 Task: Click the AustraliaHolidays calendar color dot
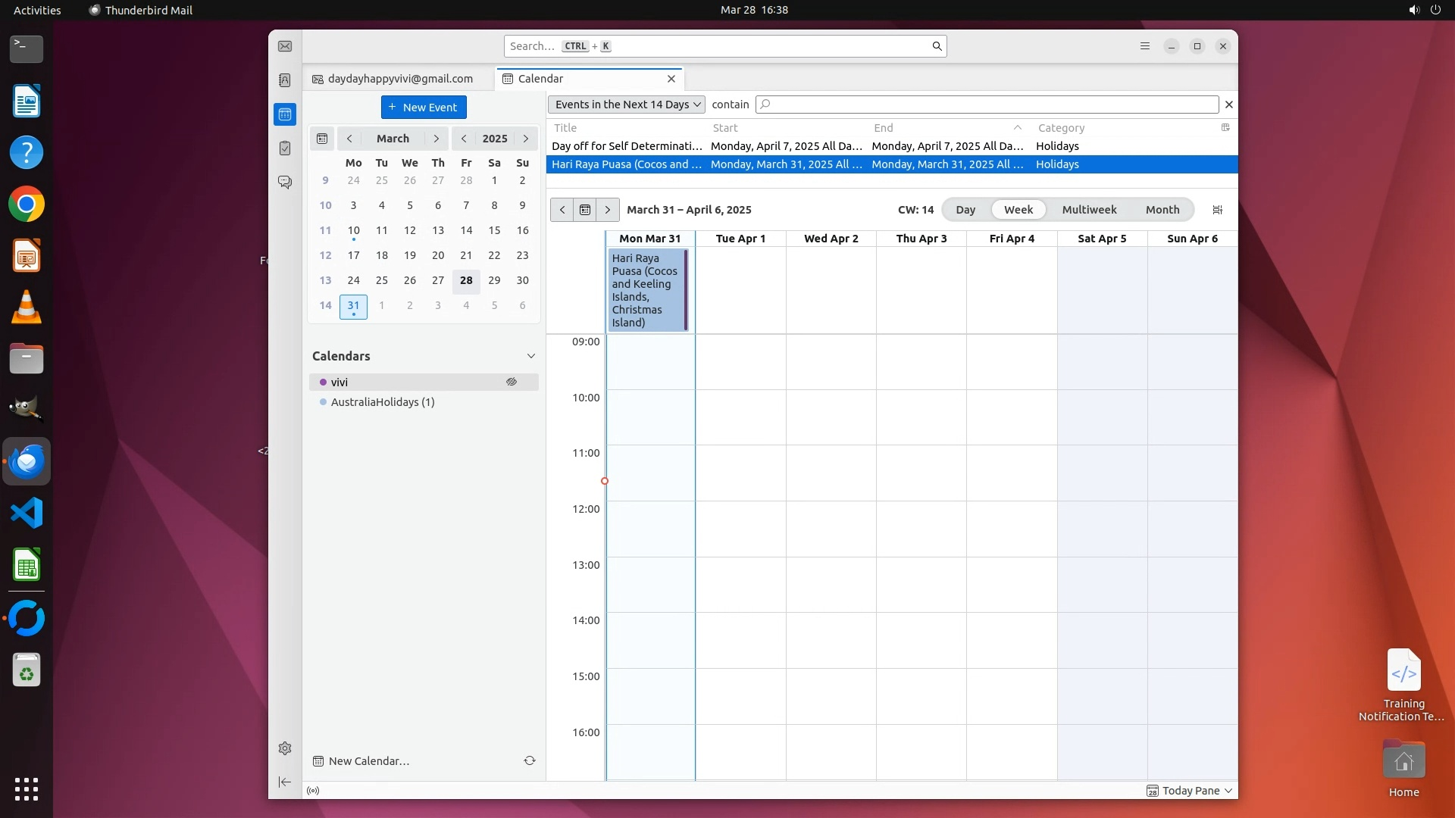point(324,402)
